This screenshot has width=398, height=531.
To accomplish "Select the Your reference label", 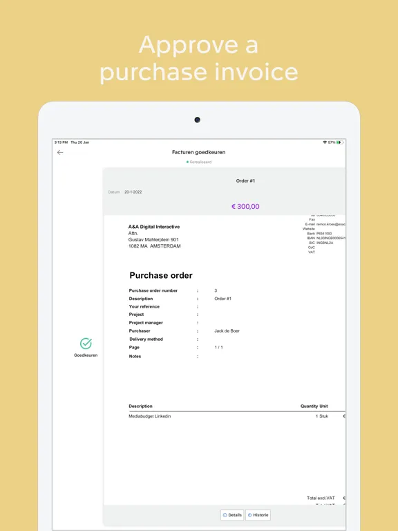I will 144,307.
